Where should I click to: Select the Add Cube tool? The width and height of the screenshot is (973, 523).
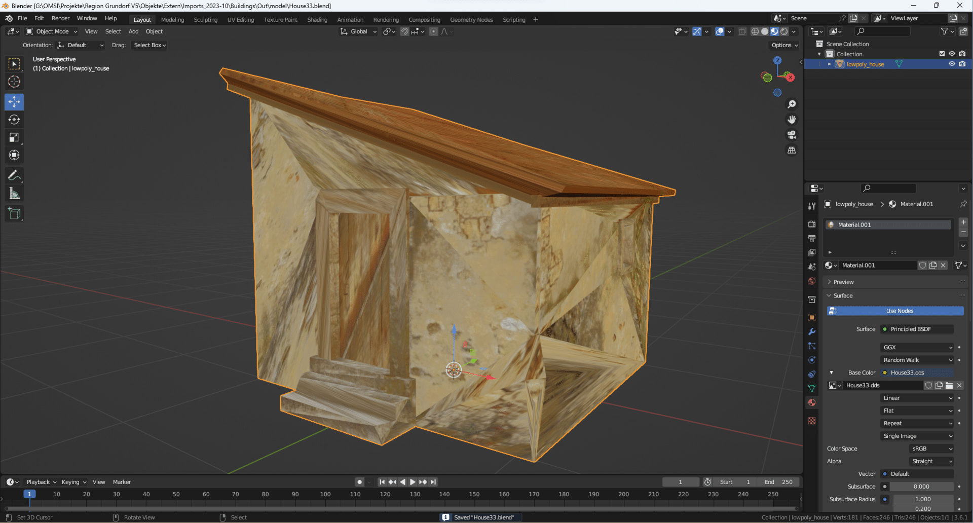pyautogui.click(x=14, y=213)
